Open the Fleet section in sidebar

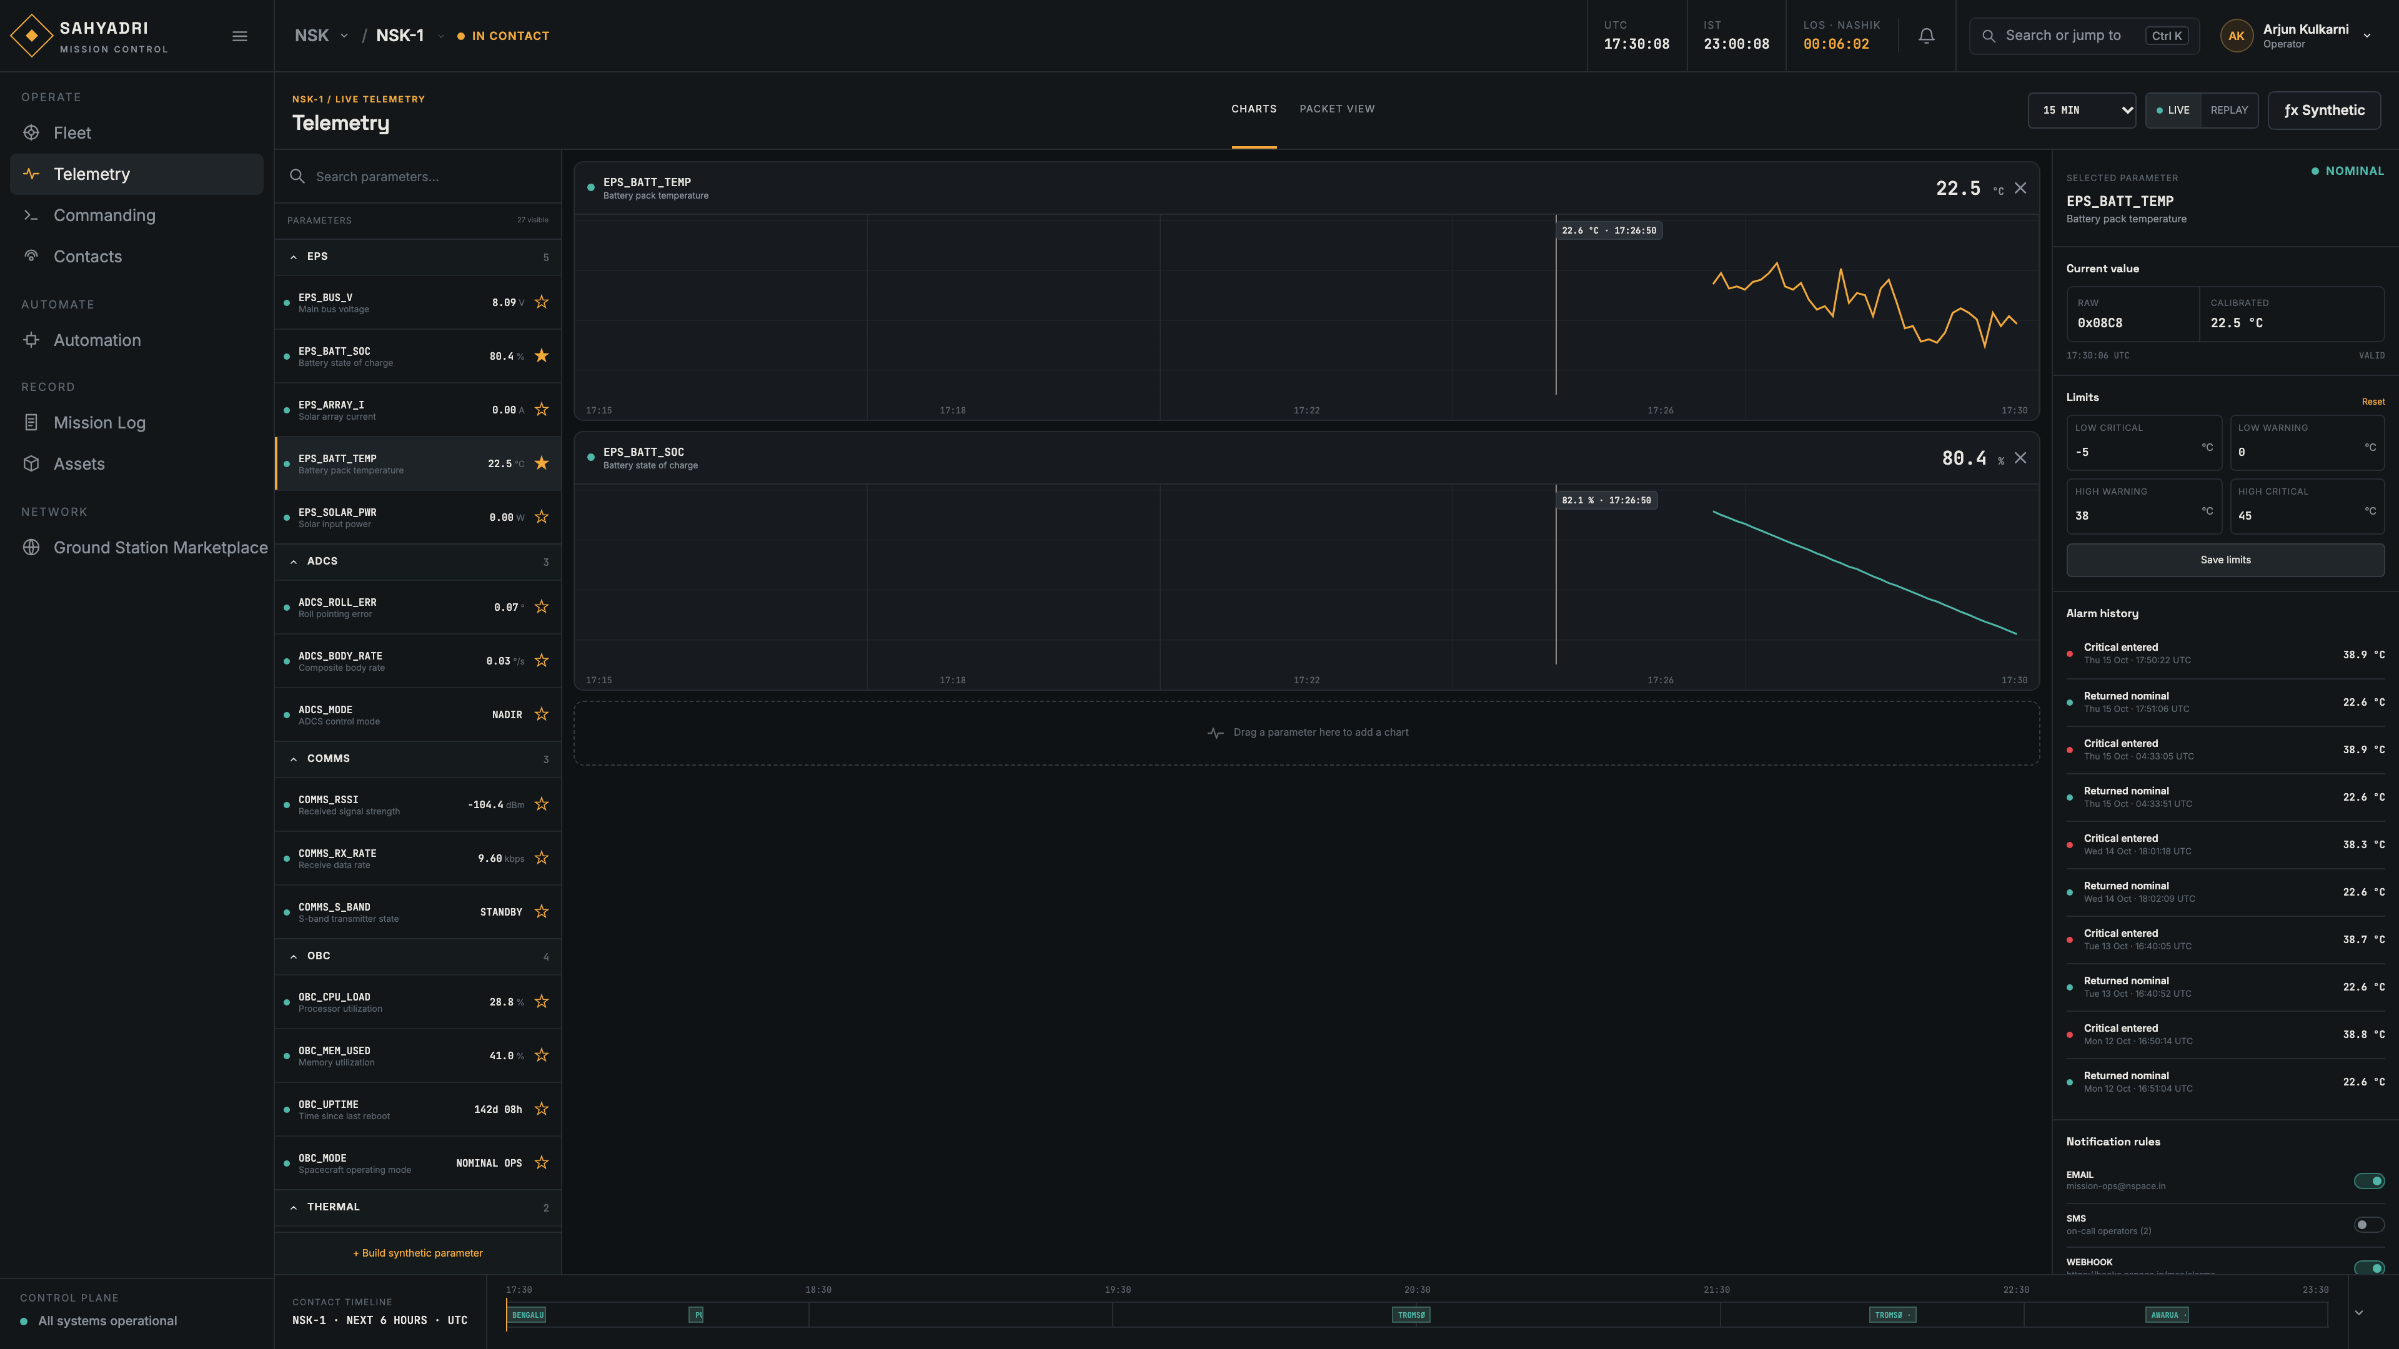tap(136, 133)
